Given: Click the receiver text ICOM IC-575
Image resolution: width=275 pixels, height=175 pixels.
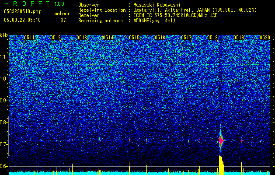Looking at the screenshot, I should click(x=148, y=15).
